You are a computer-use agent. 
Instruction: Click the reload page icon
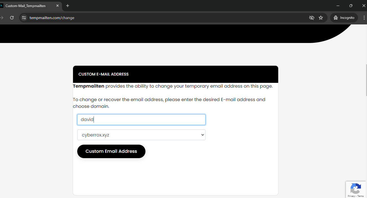[x=12, y=17]
